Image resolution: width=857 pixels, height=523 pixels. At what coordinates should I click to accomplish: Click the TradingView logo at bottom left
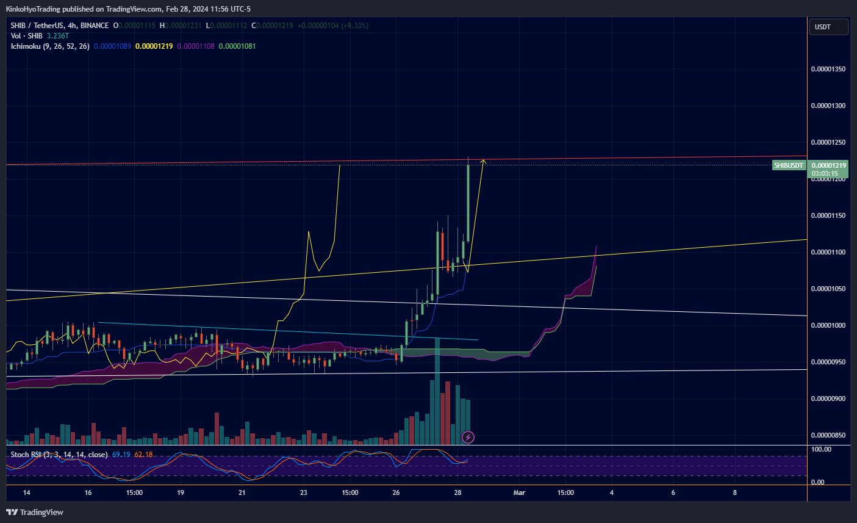[x=35, y=512]
